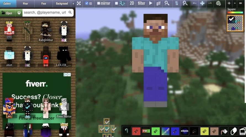The height and width of the screenshot is (137, 246).
Task: Select the pig king skin with crown
Action: pos(9,31)
